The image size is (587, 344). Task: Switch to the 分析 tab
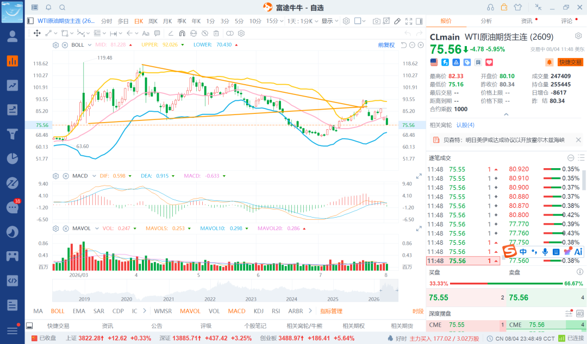486,21
